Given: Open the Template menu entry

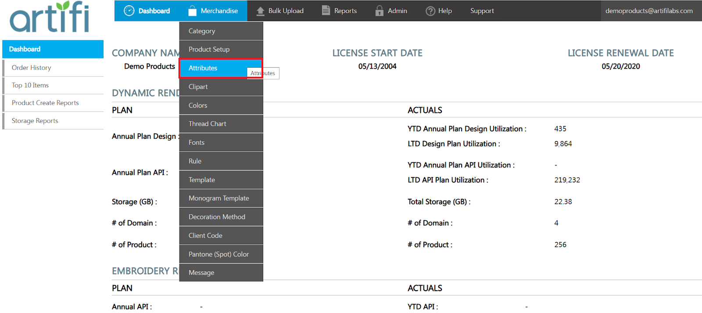Looking at the screenshot, I should (x=221, y=180).
